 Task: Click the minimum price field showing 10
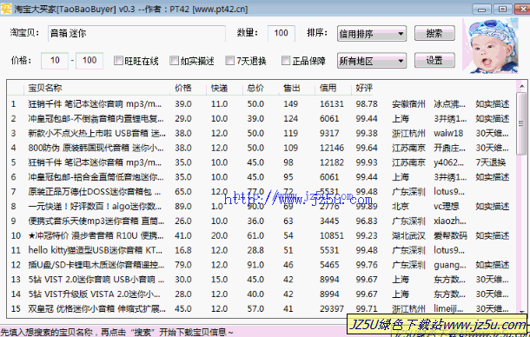(55, 61)
